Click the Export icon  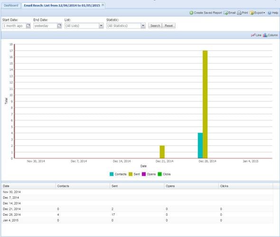[252, 13]
